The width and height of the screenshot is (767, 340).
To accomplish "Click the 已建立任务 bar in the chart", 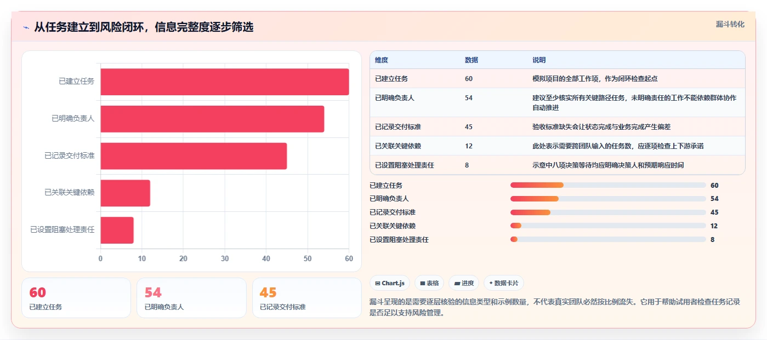I will point(225,82).
